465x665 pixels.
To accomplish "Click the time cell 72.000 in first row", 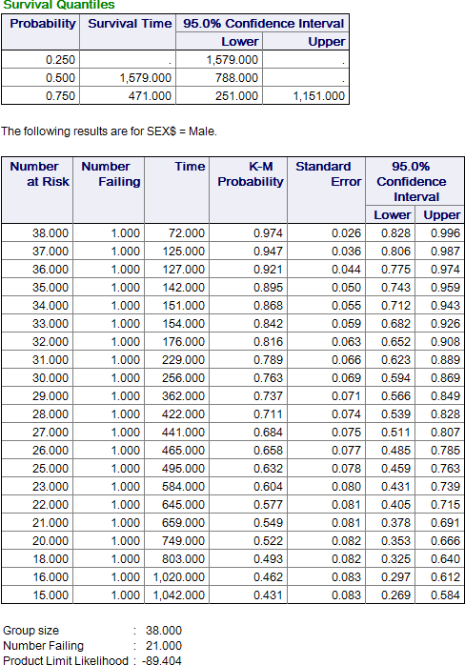I will [186, 233].
